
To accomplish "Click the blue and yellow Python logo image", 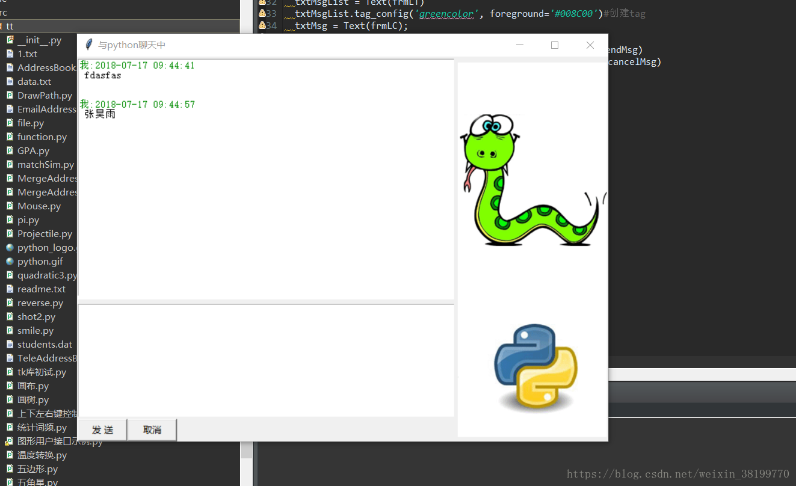I will 535,367.
